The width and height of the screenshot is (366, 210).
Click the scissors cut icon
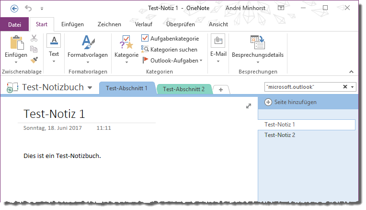[34, 38]
